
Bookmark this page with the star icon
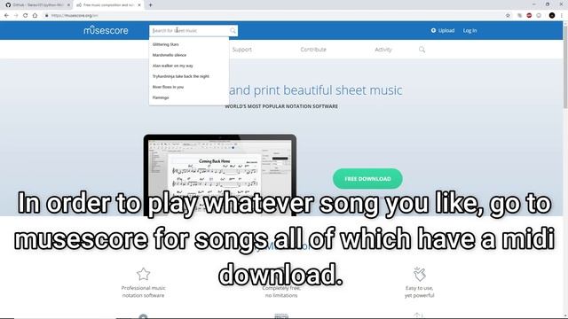(508, 16)
